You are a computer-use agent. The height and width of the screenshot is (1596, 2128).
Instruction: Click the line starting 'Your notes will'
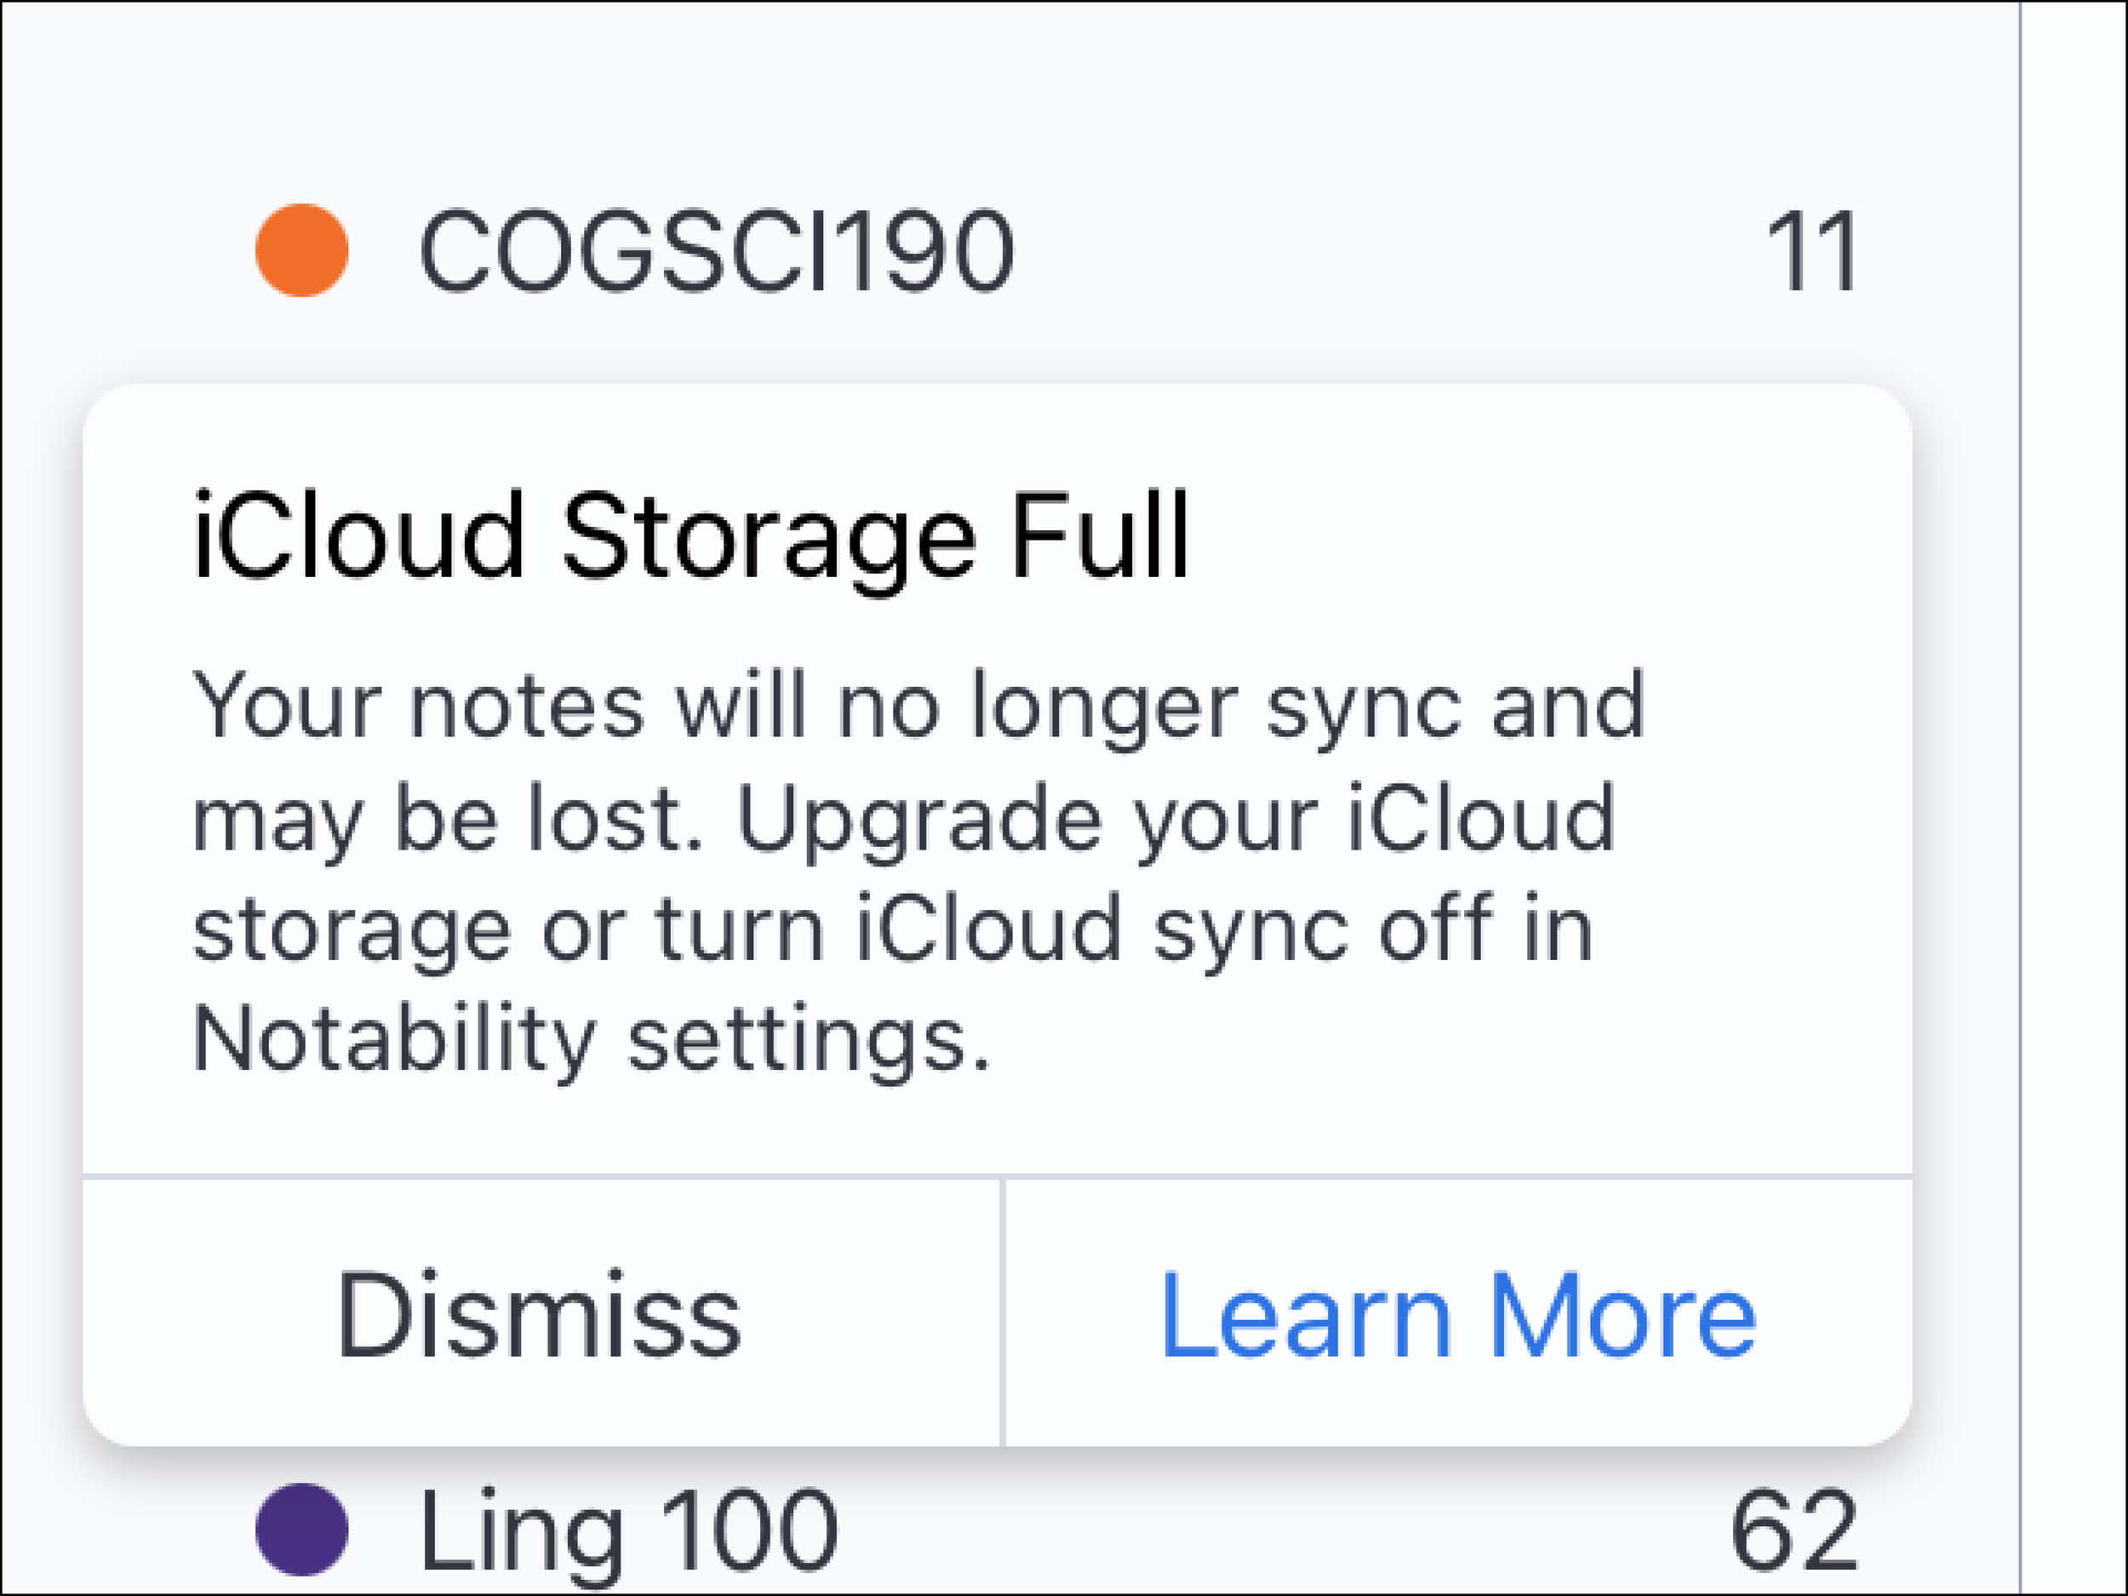click(x=918, y=707)
